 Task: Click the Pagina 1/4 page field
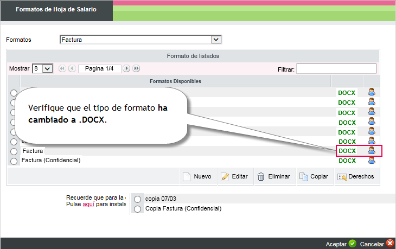click(99, 69)
